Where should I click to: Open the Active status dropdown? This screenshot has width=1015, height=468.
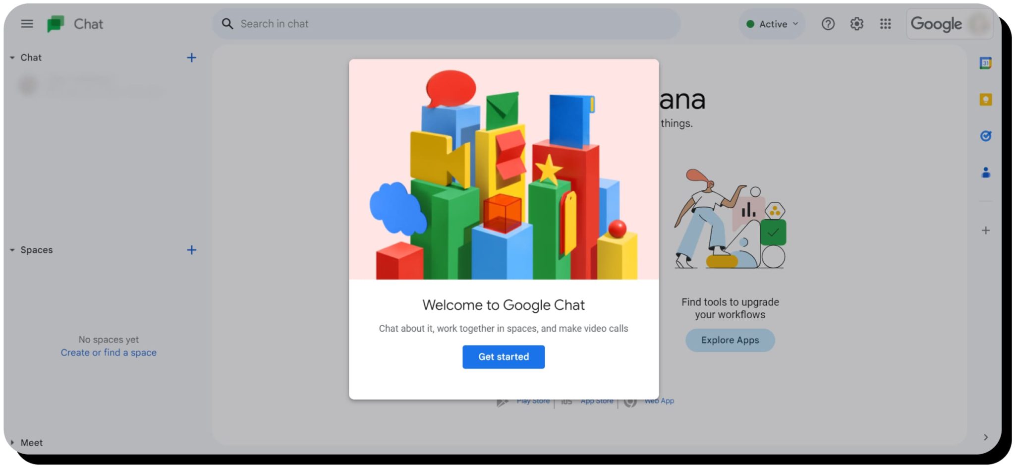pyautogui.click(x=771, y=23)
